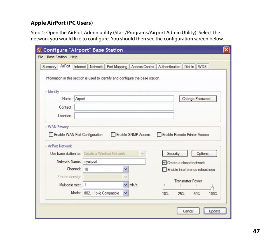Open the Access Control tab
Image resolution: width=267 pixels, height=242 pixels.
[143, 67]
